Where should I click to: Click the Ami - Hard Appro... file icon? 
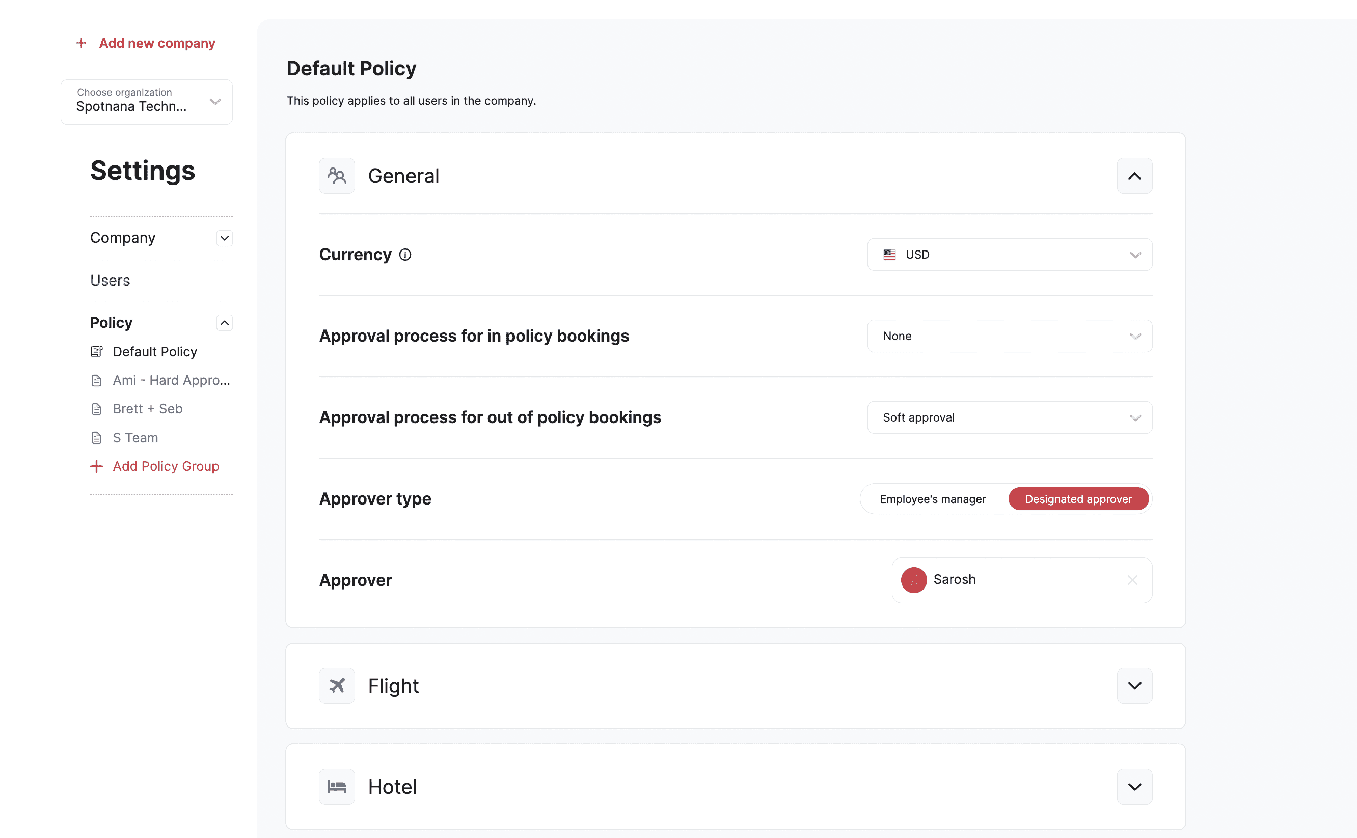tap(96, 381)
